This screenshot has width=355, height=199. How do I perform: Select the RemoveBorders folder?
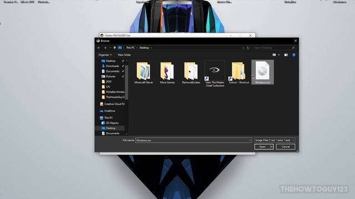(x=191, y=73)
